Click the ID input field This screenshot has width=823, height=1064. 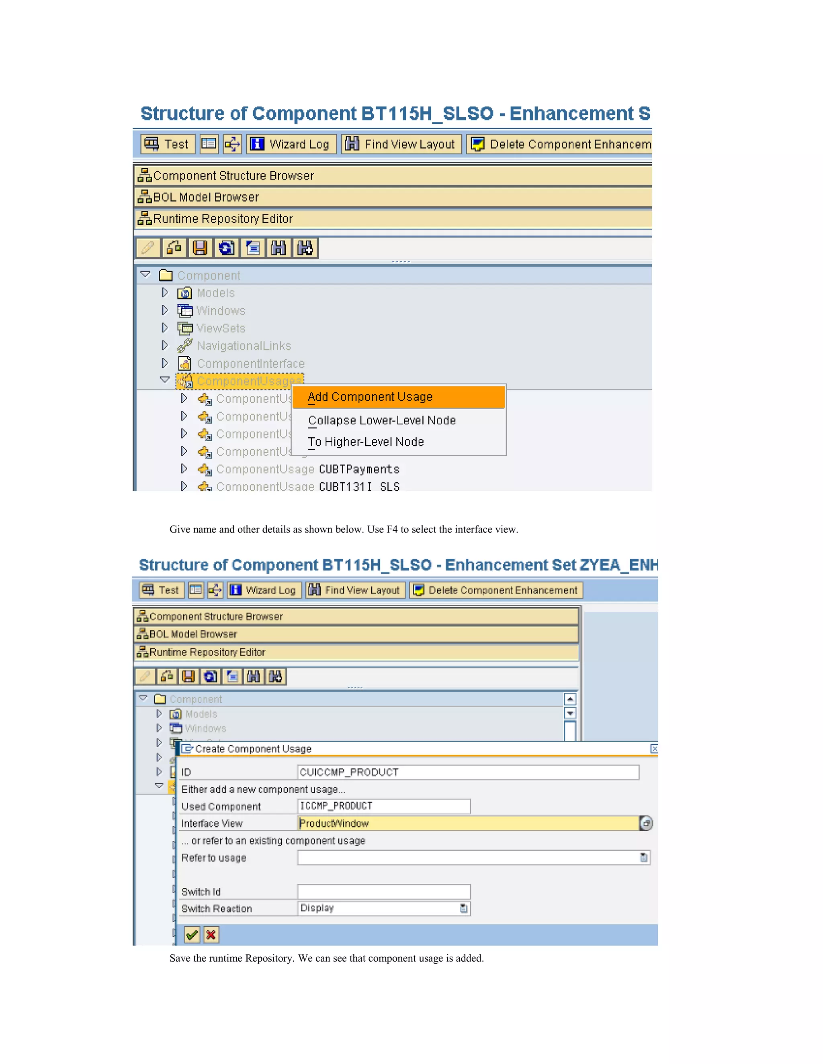coord(468,772)
